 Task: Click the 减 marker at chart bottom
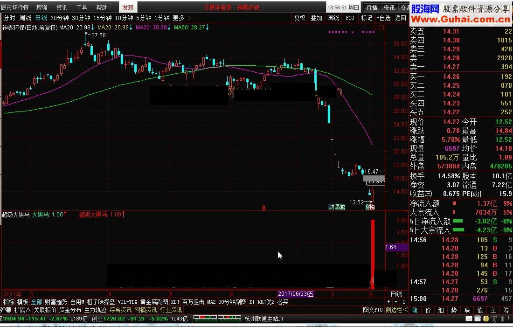point(342,207)
